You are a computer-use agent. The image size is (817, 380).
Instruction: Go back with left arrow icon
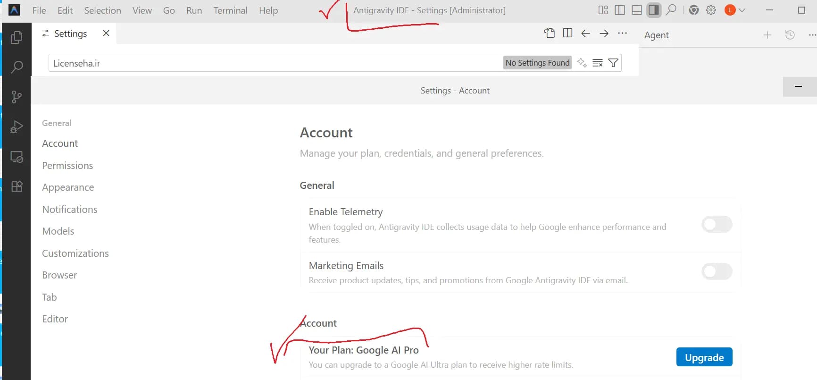point(585,33)
